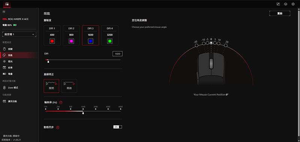Select angle snapping 關閉 option
This screenshot has height=142, width=300.
(x=51, y=86)
